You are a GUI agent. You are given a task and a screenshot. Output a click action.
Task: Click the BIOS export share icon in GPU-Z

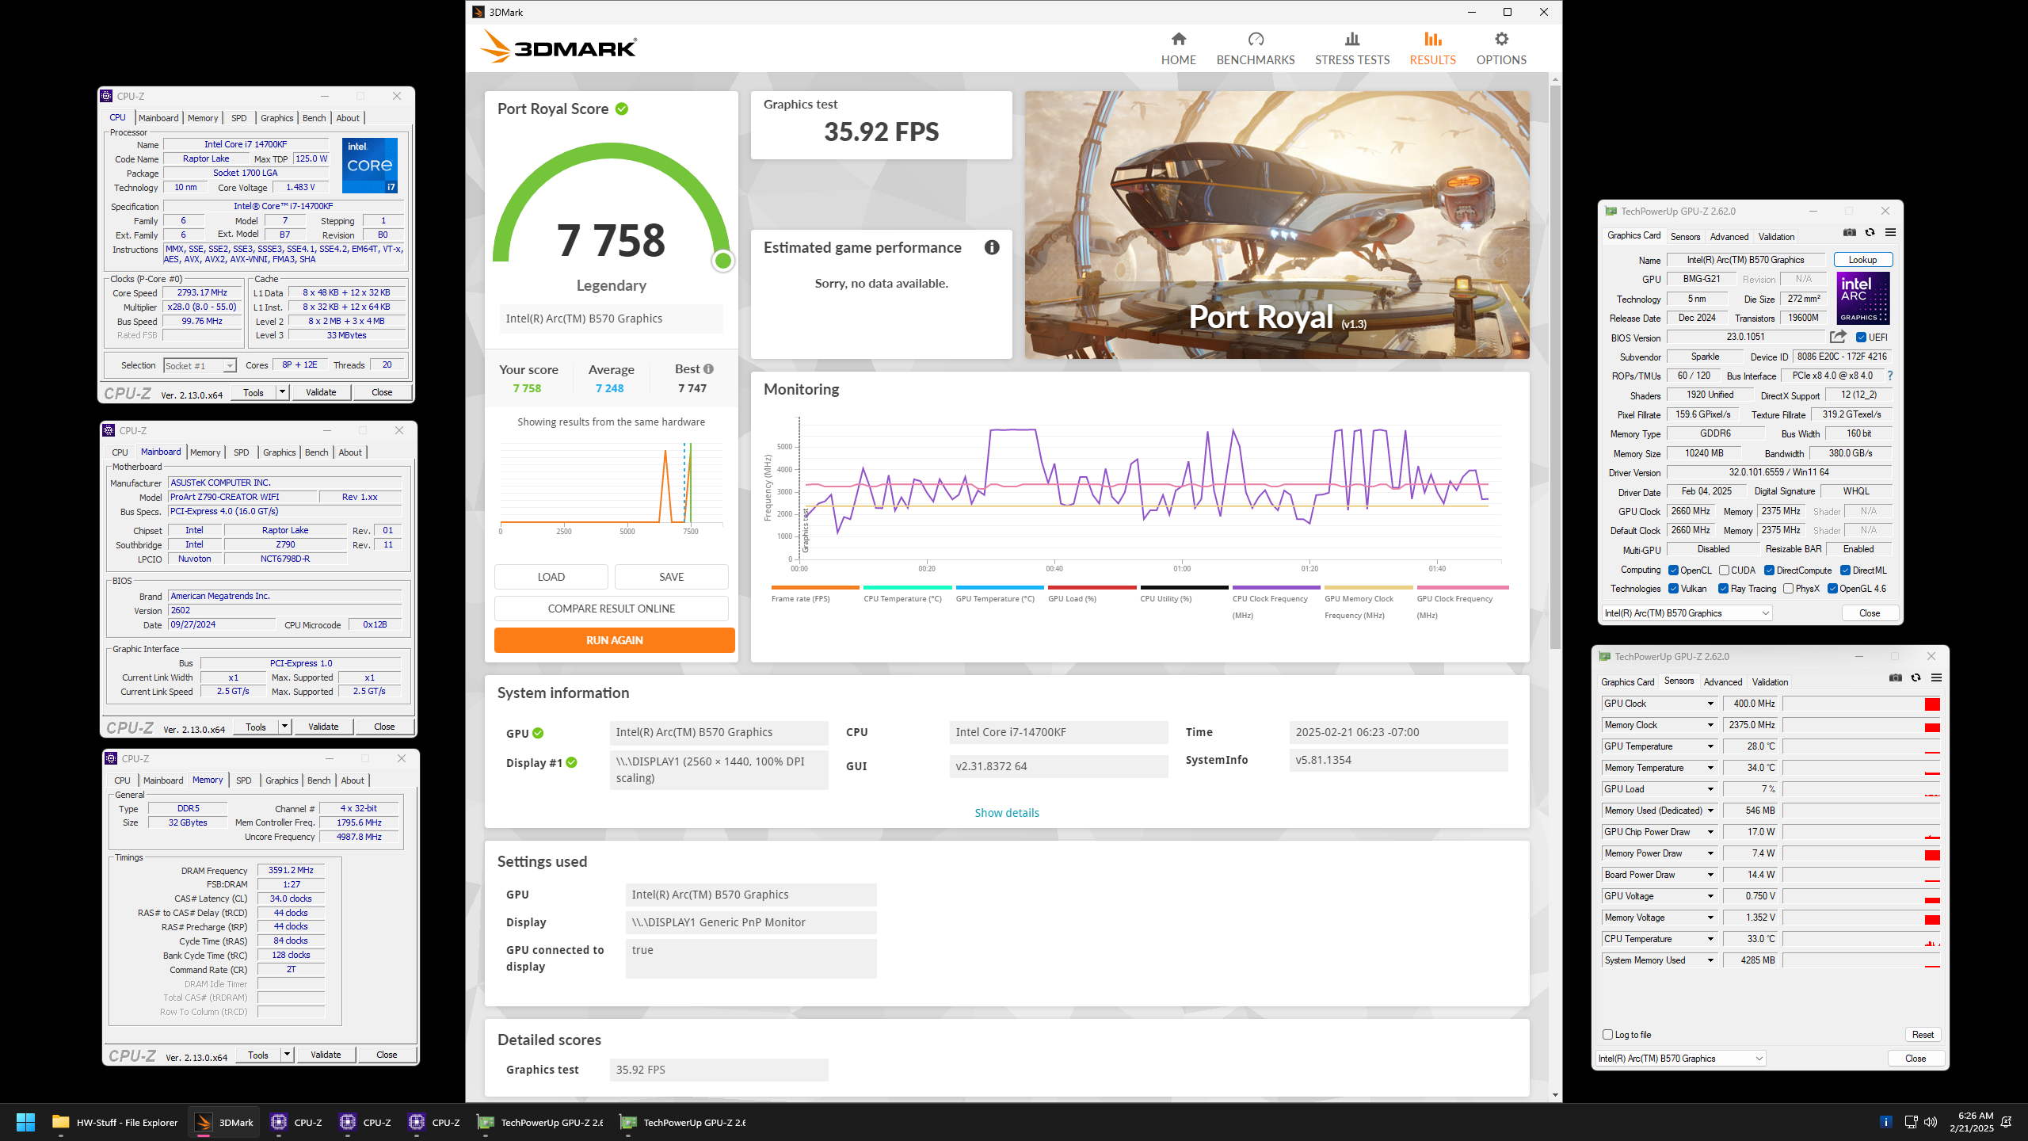pos(1838,337)
